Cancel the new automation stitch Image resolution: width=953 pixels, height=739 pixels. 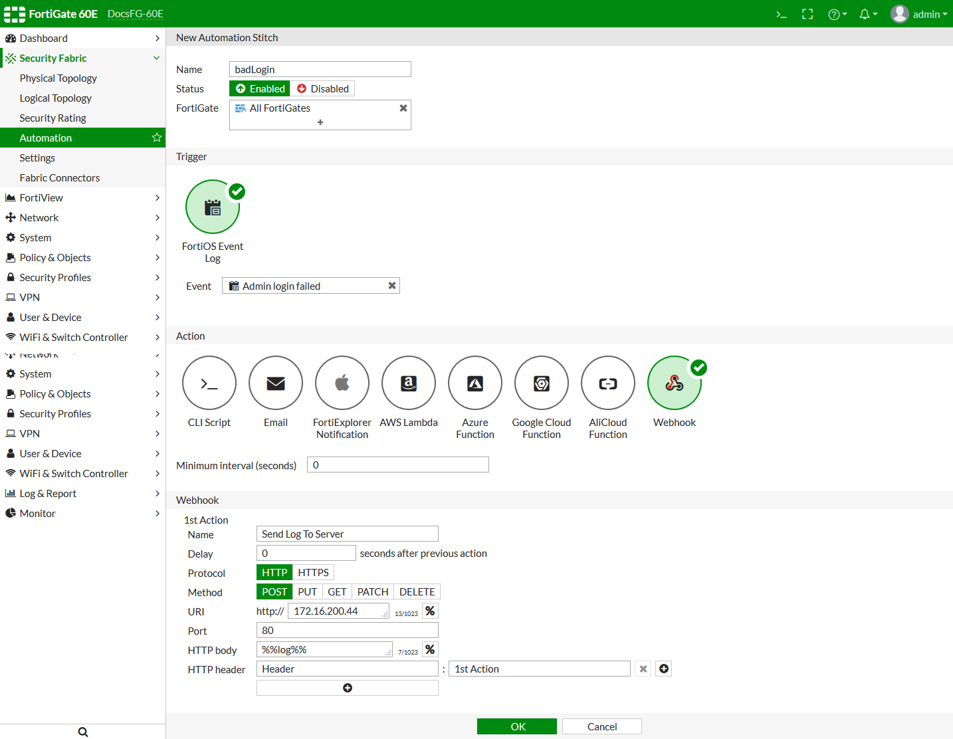click(601, 726)
